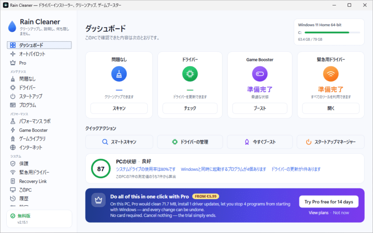Click the チェック button on ドライバー card
This screenshot has width=373, height=233.
tap(190, 108)
